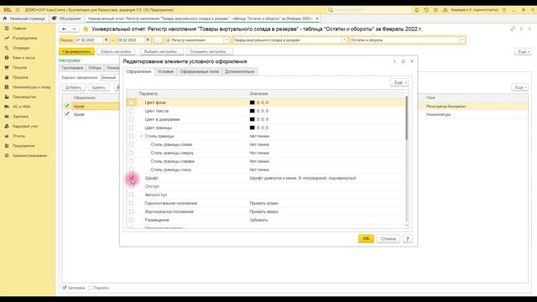Collapse the Стиль границы tree node
Viewport: 537px width, 302px height.
[141, 136]
